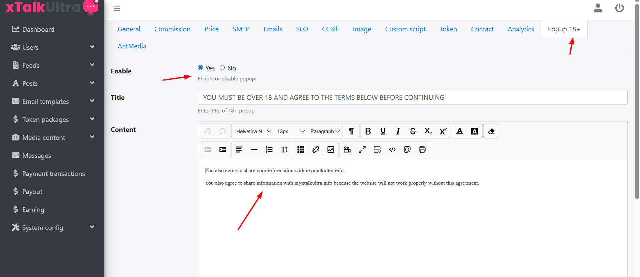This screenshot has width=640, height=277.
Task: Click the eraser clear formatting icon
Action: click(491, 131)
